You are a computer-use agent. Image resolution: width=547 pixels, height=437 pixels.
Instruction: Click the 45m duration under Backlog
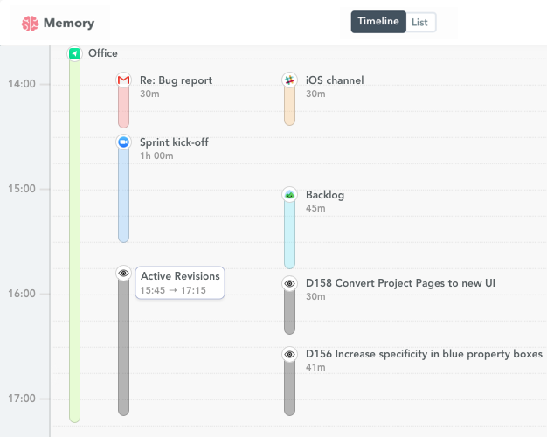click(315, 208)
